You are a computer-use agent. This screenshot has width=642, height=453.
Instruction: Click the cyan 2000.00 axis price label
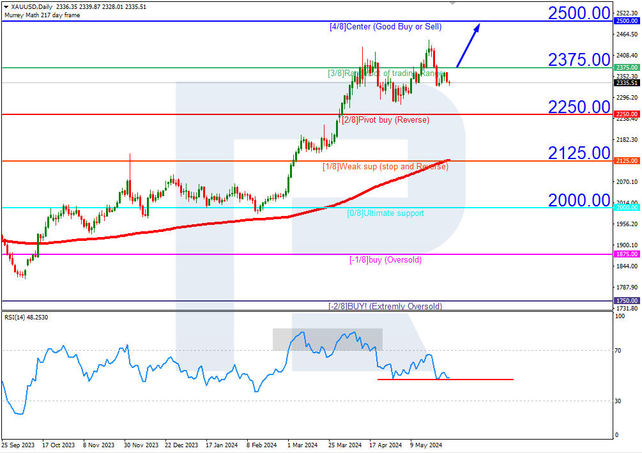(x=627, y=208)
